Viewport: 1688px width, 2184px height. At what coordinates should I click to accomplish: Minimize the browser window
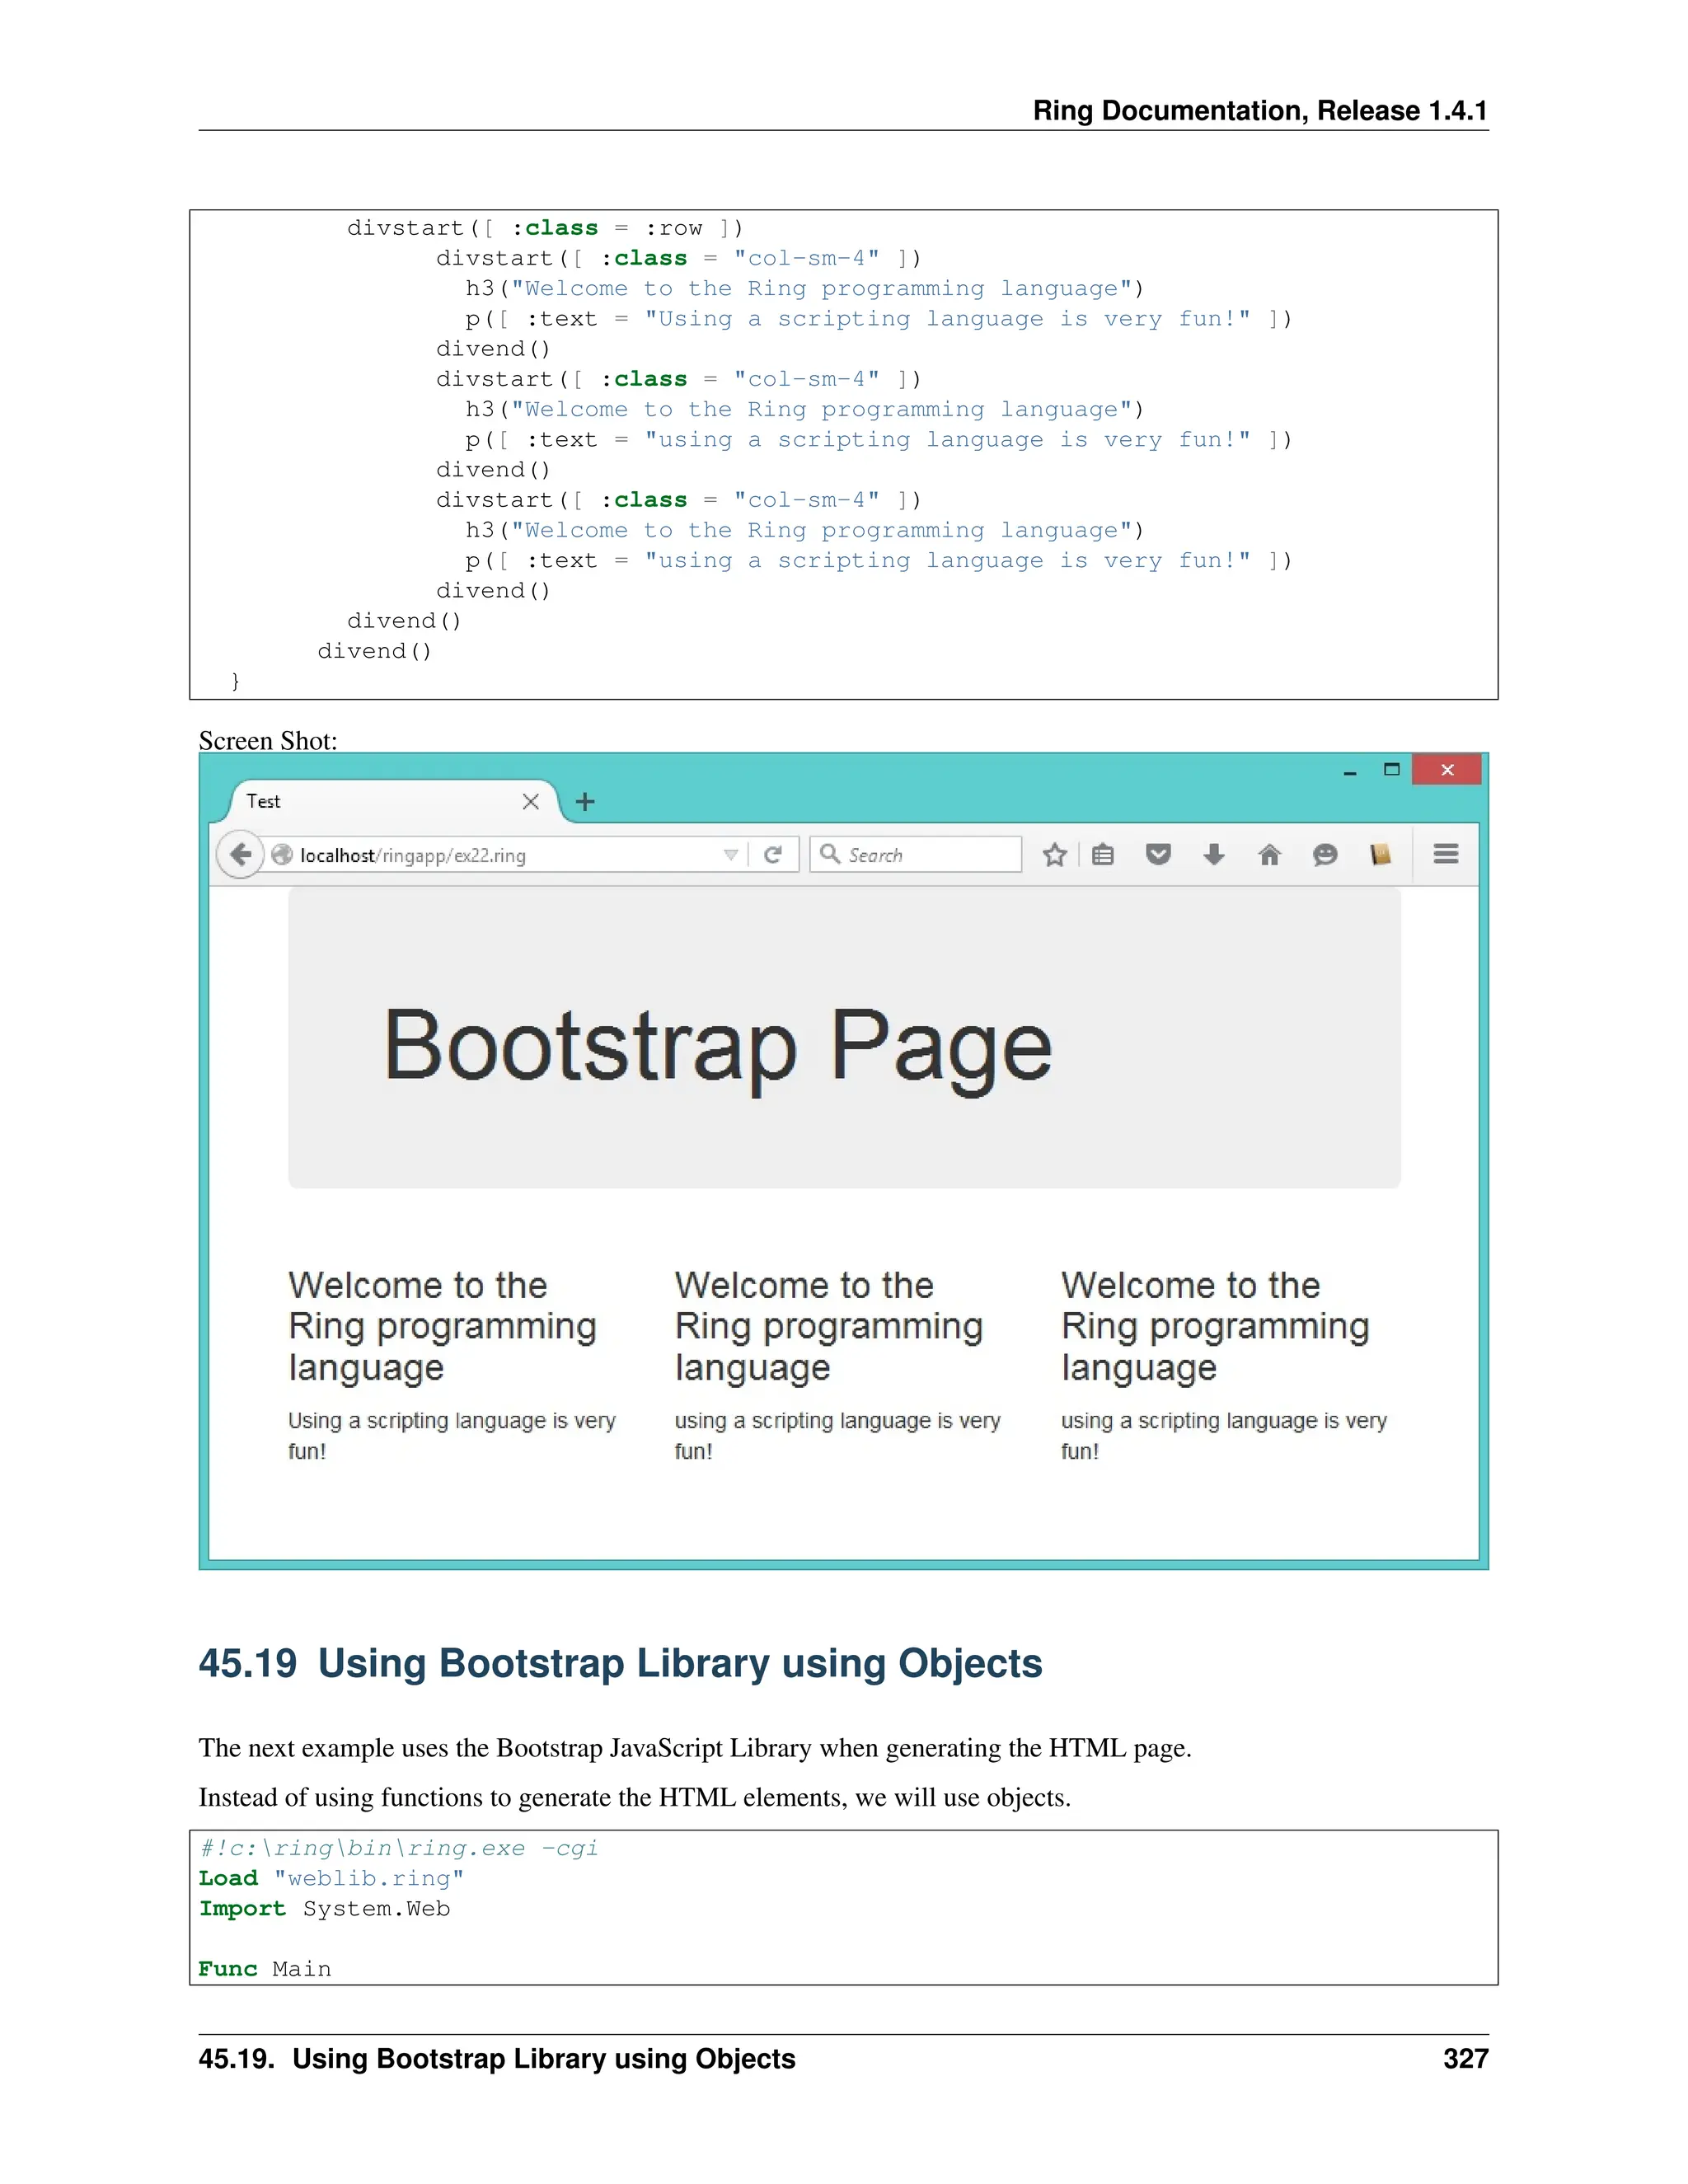(x=1350, y=771)
